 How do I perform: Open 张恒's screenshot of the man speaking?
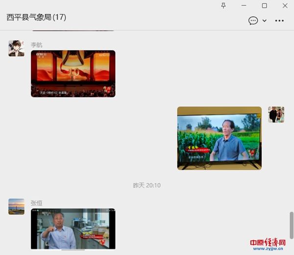click(x=73, y=229)
